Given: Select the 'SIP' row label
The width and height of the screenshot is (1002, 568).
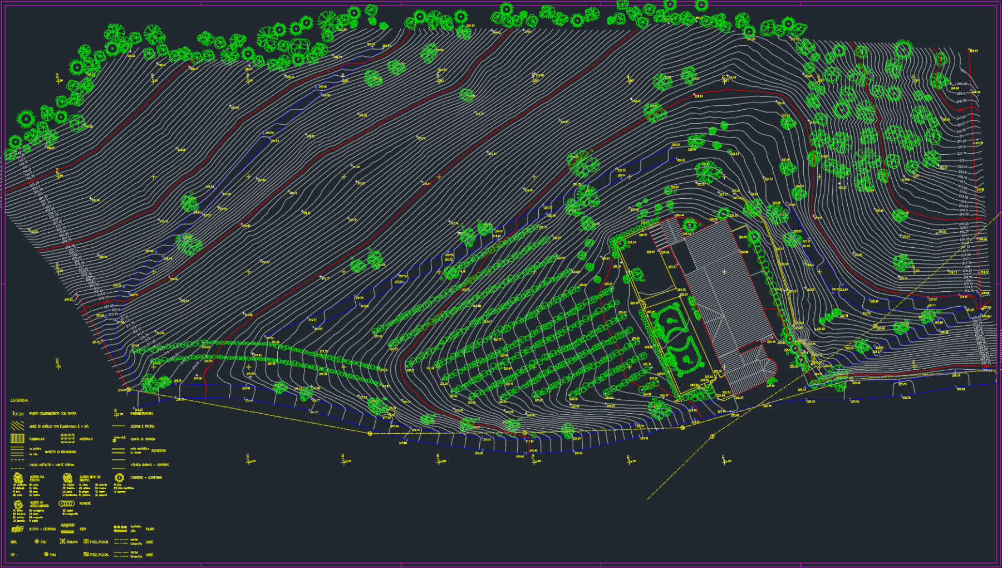Looking at the screenshot, I should 13,555.
